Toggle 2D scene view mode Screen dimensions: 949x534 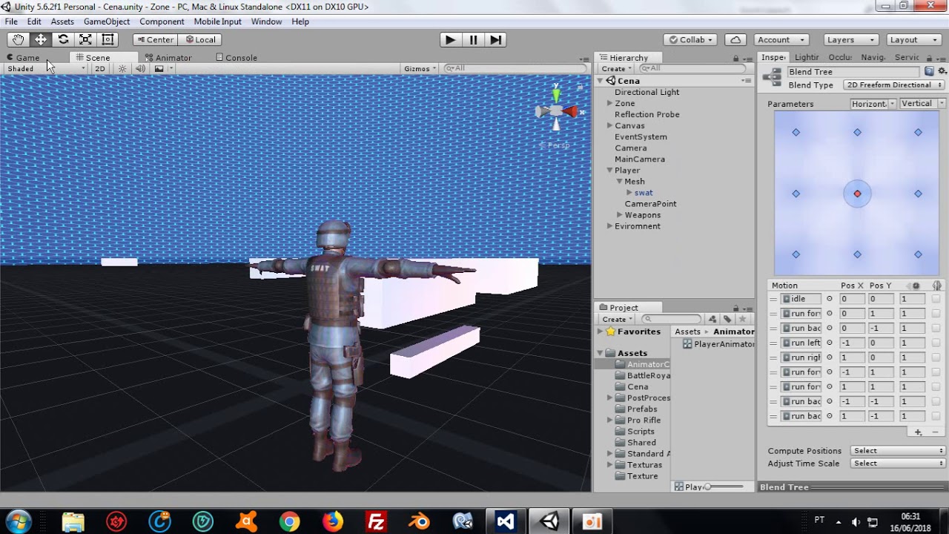pyautogui.click(x=100, y=68)
